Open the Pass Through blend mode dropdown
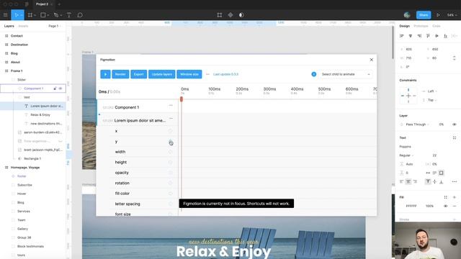 point(418,124)
